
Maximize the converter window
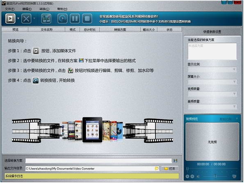coord(230,2)
